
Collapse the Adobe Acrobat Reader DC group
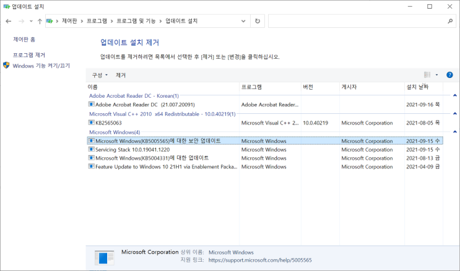click(454, 95)
